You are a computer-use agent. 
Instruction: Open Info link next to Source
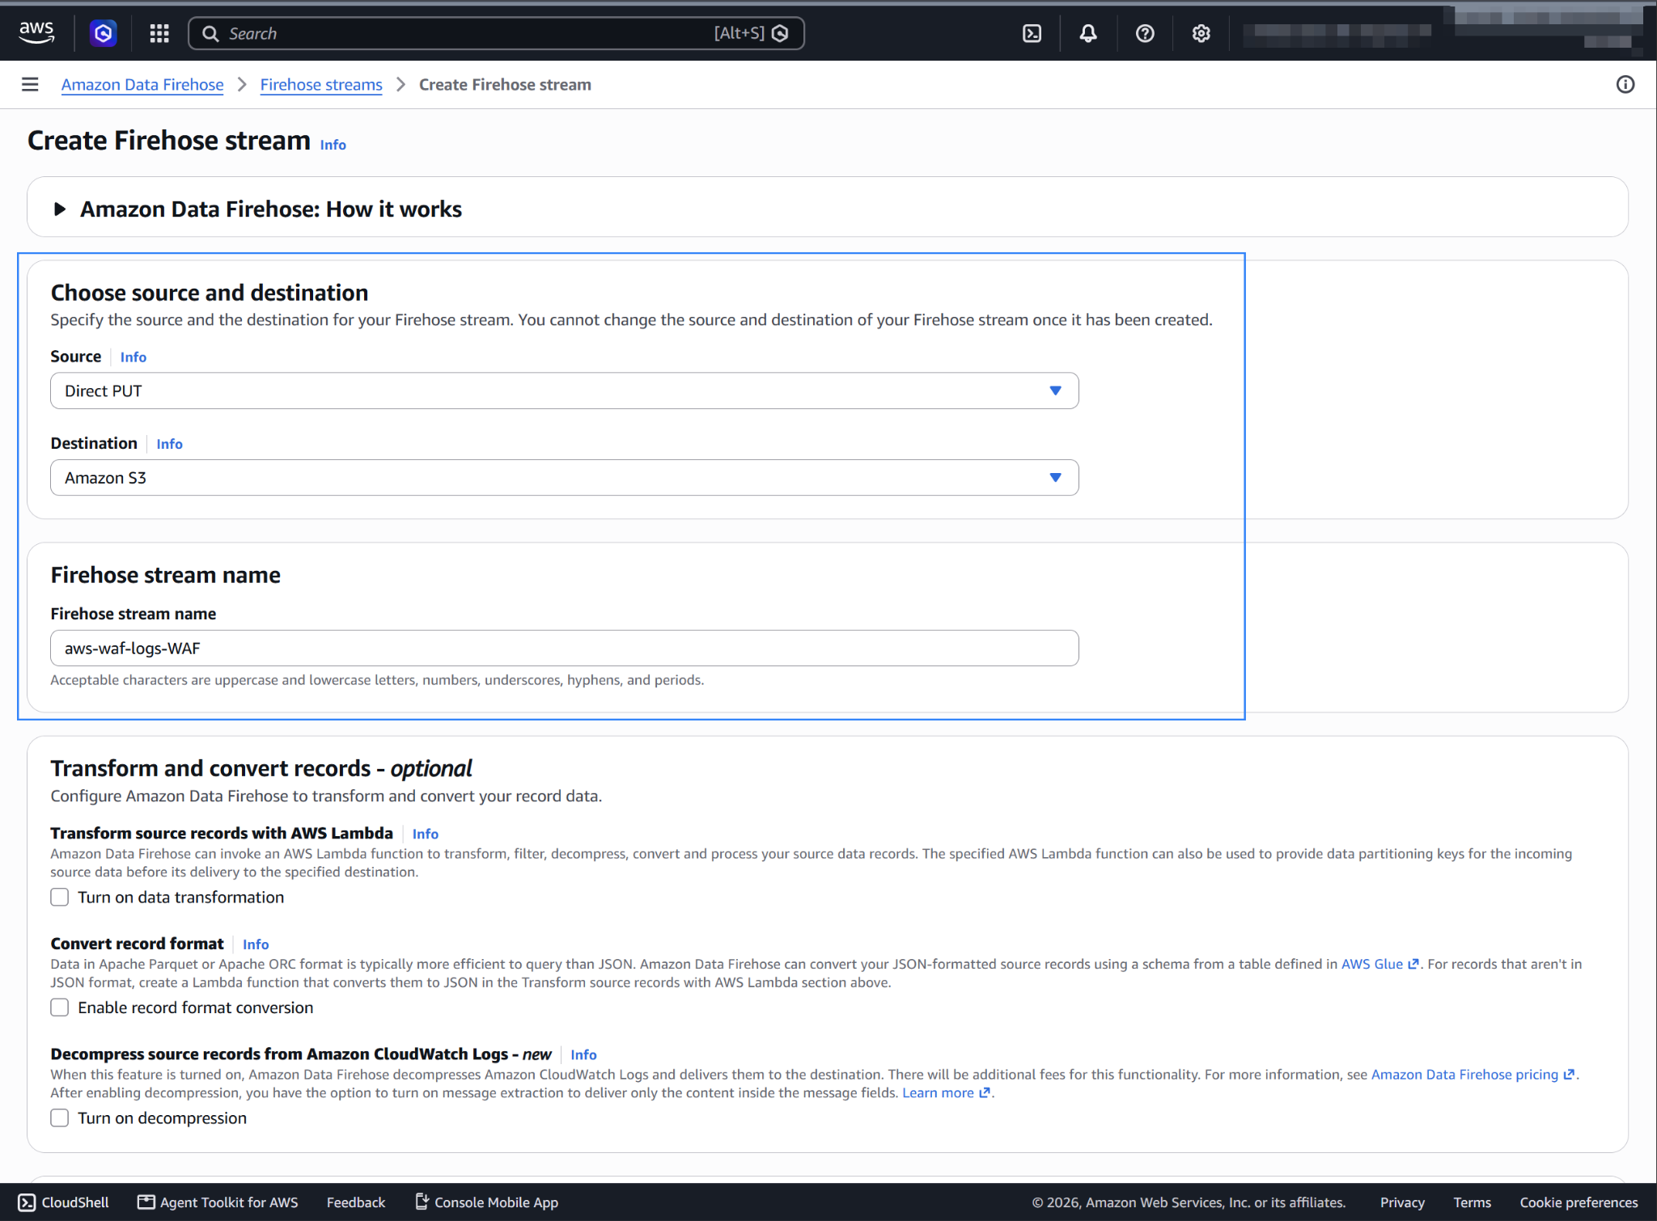tap(133, 357)
